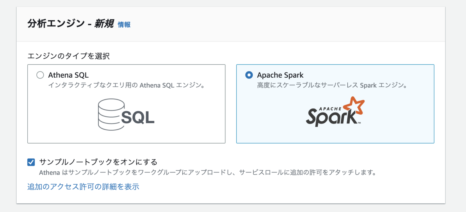Select the Athena SQL radio button
Screen dimensions: 466x212
click(40, 75)
